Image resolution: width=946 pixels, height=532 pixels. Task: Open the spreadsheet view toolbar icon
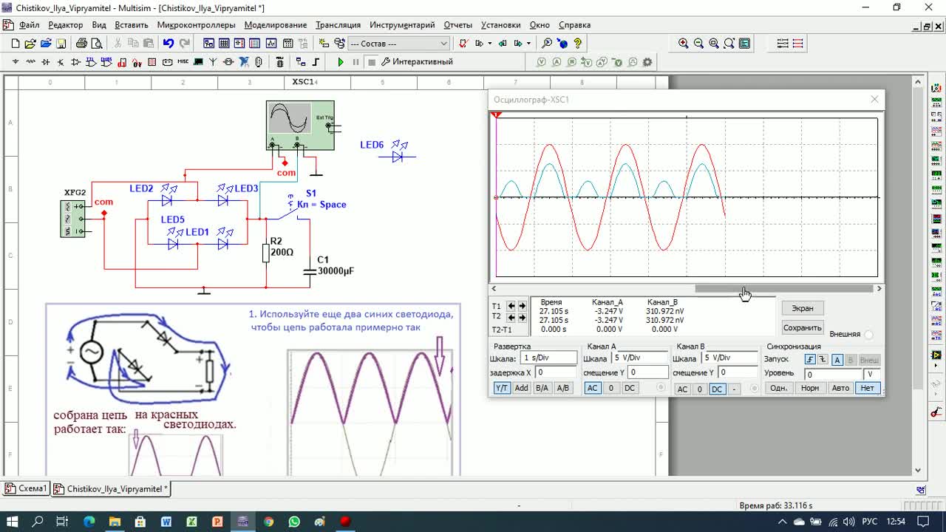pyautogui.click(x=223, y=43)
